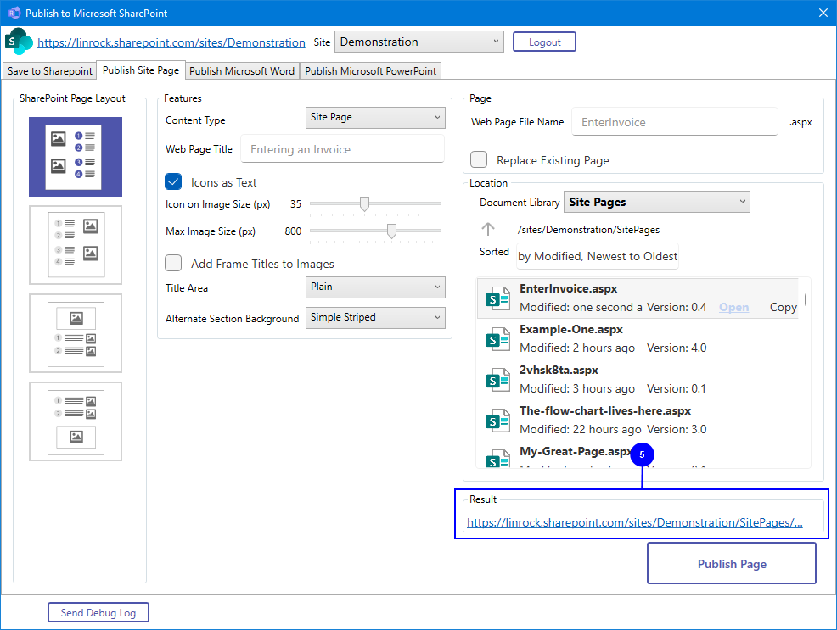Click the 2vhsk8ta.aspx page icon
Viewport: 837px width, 630px height.
(x=497, y=380)
